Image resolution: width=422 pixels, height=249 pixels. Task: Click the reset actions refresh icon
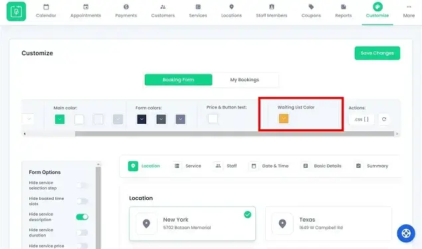click(x=384, y=119)
